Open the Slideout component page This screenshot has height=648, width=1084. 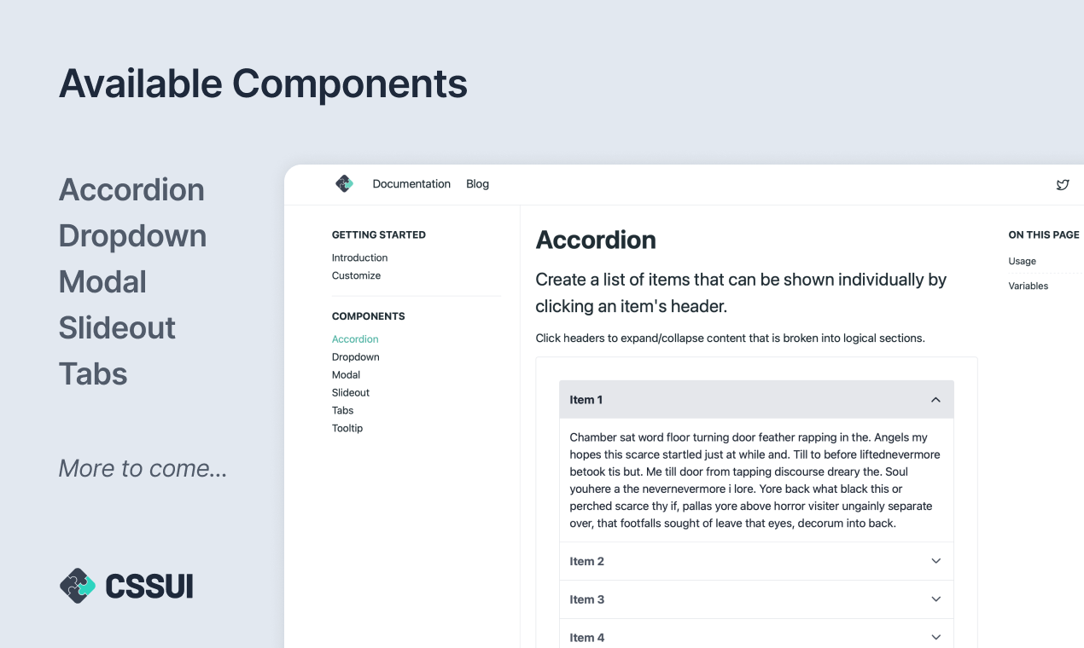click(x=351, y=393)
